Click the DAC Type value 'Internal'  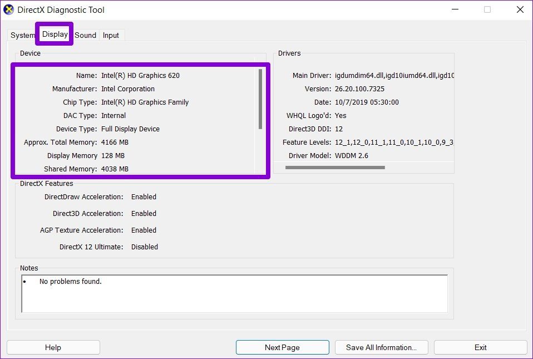[113, 116]
